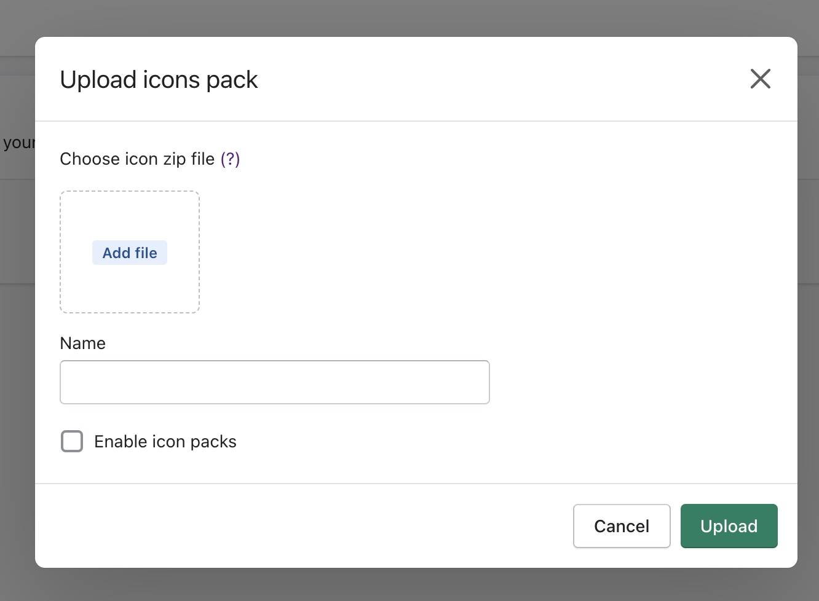Click the dimmed overlay below the dialog
The image size is (819, 601).
(x=410, y=585)
